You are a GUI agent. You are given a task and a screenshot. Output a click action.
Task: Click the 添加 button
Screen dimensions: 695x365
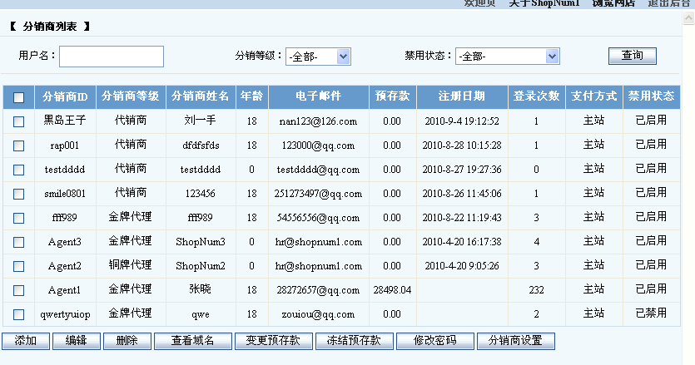(x=26, y=341)
